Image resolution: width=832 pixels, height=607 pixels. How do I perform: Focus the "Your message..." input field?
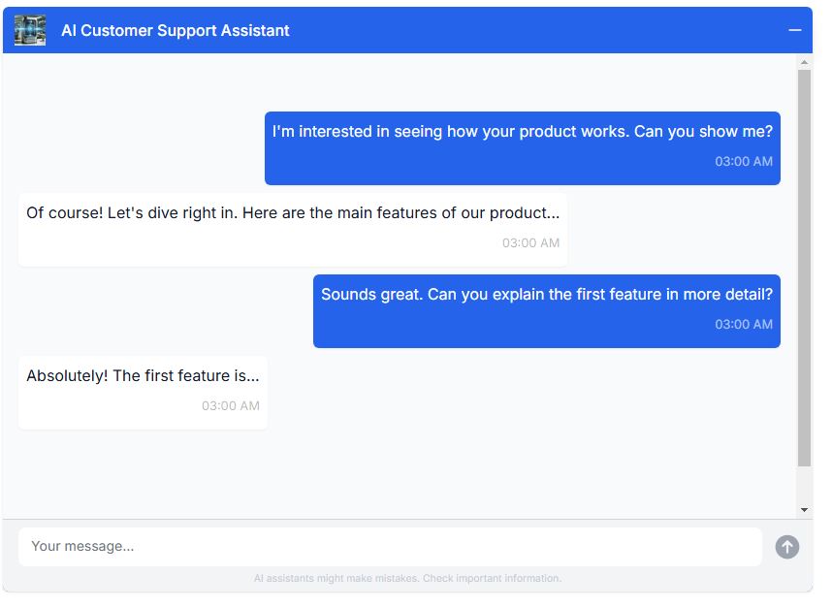pyautogui.click(x=390, y=546)
